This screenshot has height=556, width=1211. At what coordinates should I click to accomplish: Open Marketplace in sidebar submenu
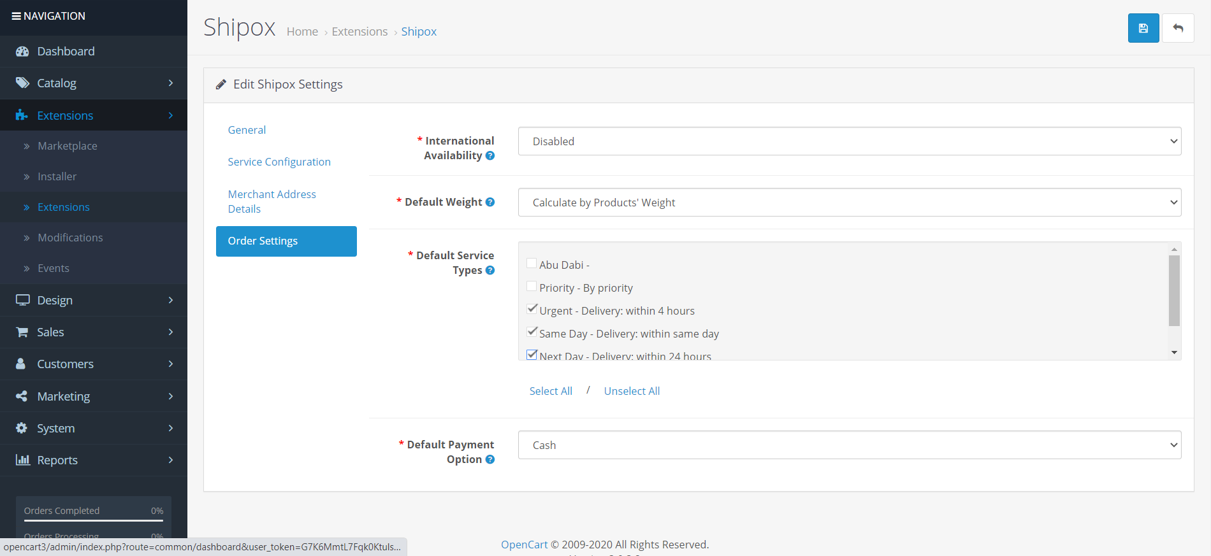point(68,146)
